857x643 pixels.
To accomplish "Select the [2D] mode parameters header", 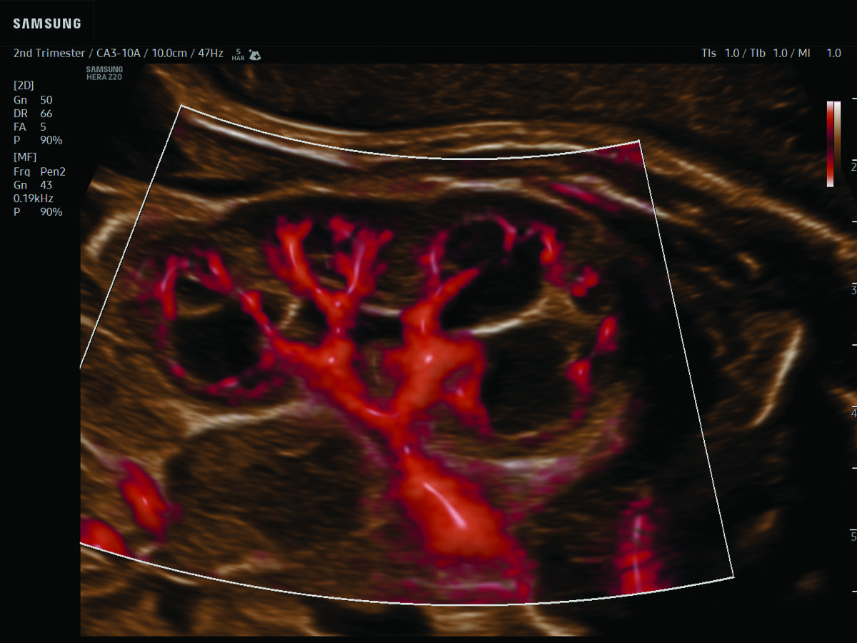I will (23, 86).
